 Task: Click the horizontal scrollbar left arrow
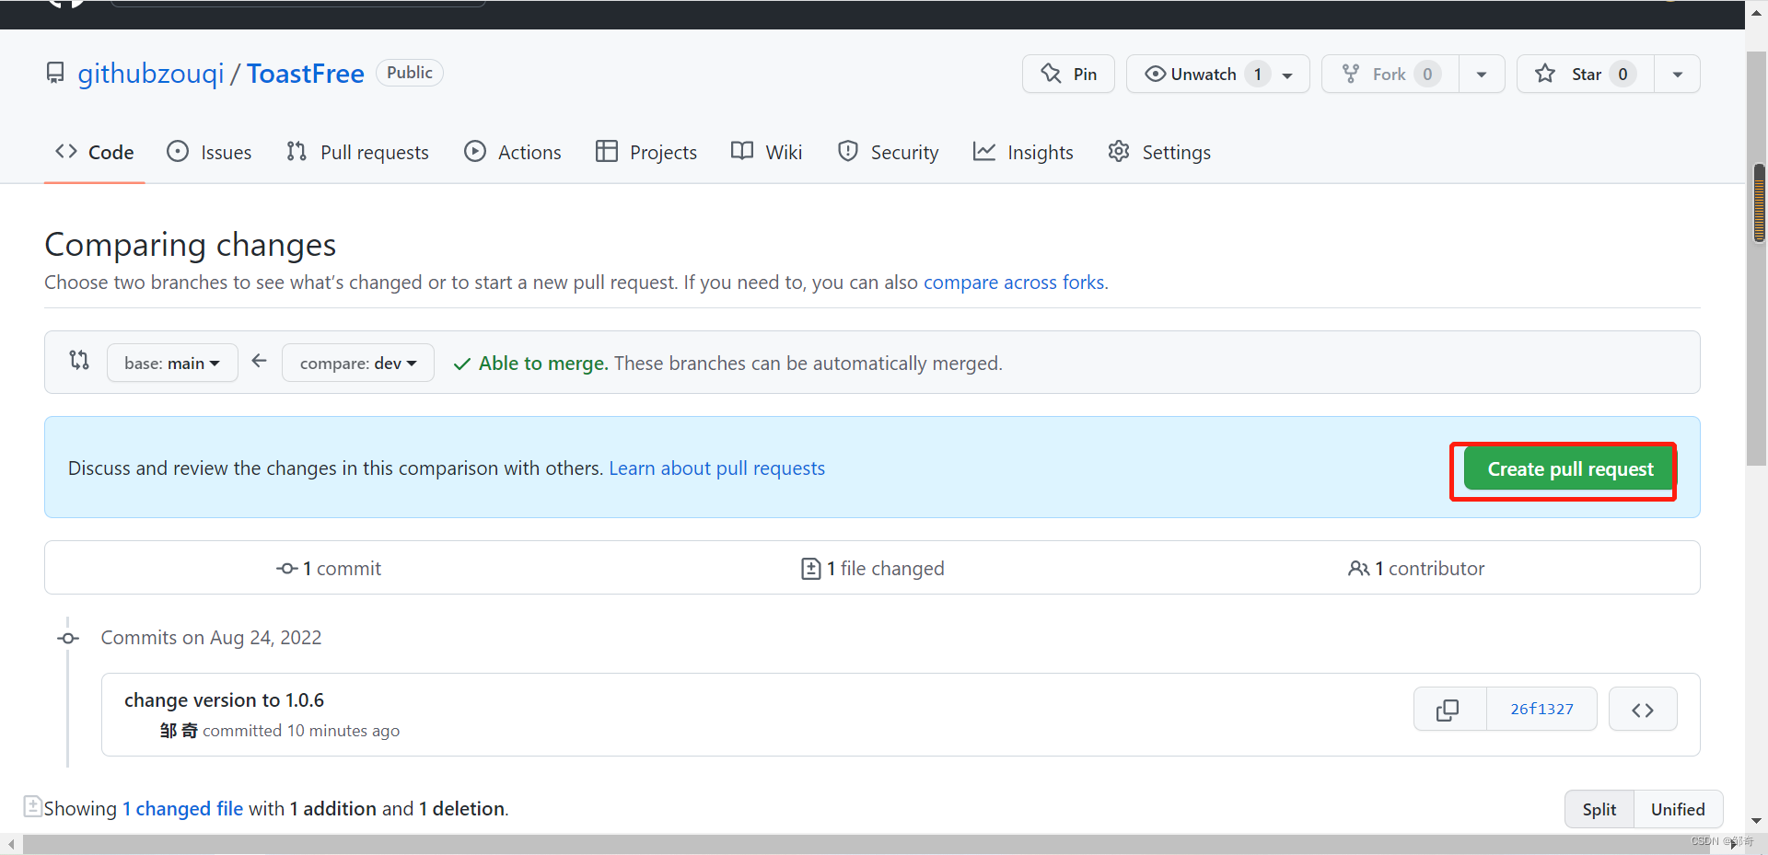11,844
